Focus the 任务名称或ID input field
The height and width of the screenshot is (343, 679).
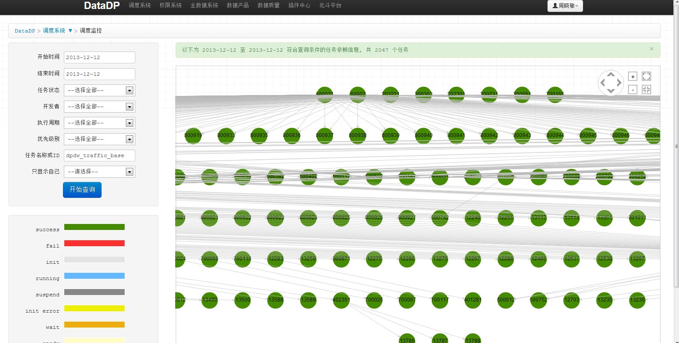pos(99,155)
